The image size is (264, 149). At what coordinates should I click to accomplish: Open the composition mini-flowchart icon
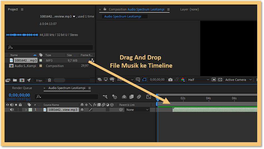(105, 96)
